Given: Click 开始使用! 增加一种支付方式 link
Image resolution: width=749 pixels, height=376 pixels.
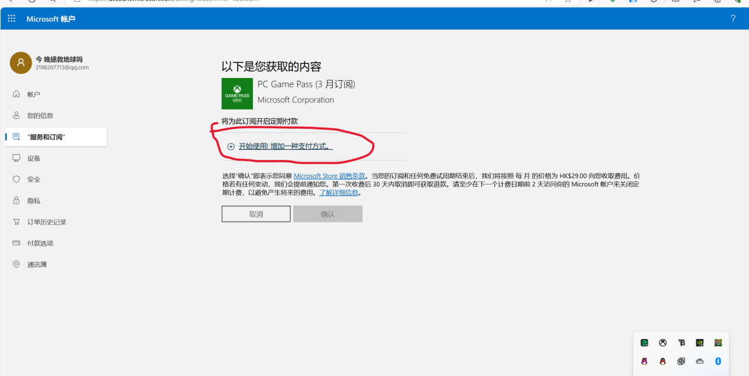Looking at the screenshot, I should click(286, 146).
